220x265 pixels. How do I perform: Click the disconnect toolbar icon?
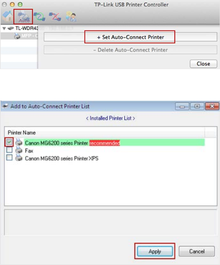coord(55,16)
